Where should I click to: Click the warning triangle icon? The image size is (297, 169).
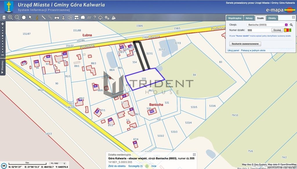pyautogui.click(x=113, y=18)
